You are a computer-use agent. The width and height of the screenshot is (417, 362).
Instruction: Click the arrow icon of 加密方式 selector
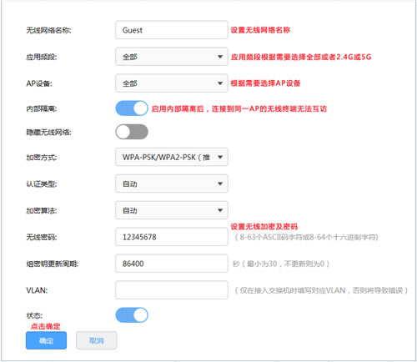220,157
